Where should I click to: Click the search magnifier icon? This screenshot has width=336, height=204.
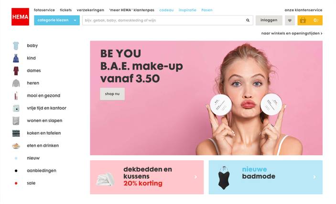(248, 20)
